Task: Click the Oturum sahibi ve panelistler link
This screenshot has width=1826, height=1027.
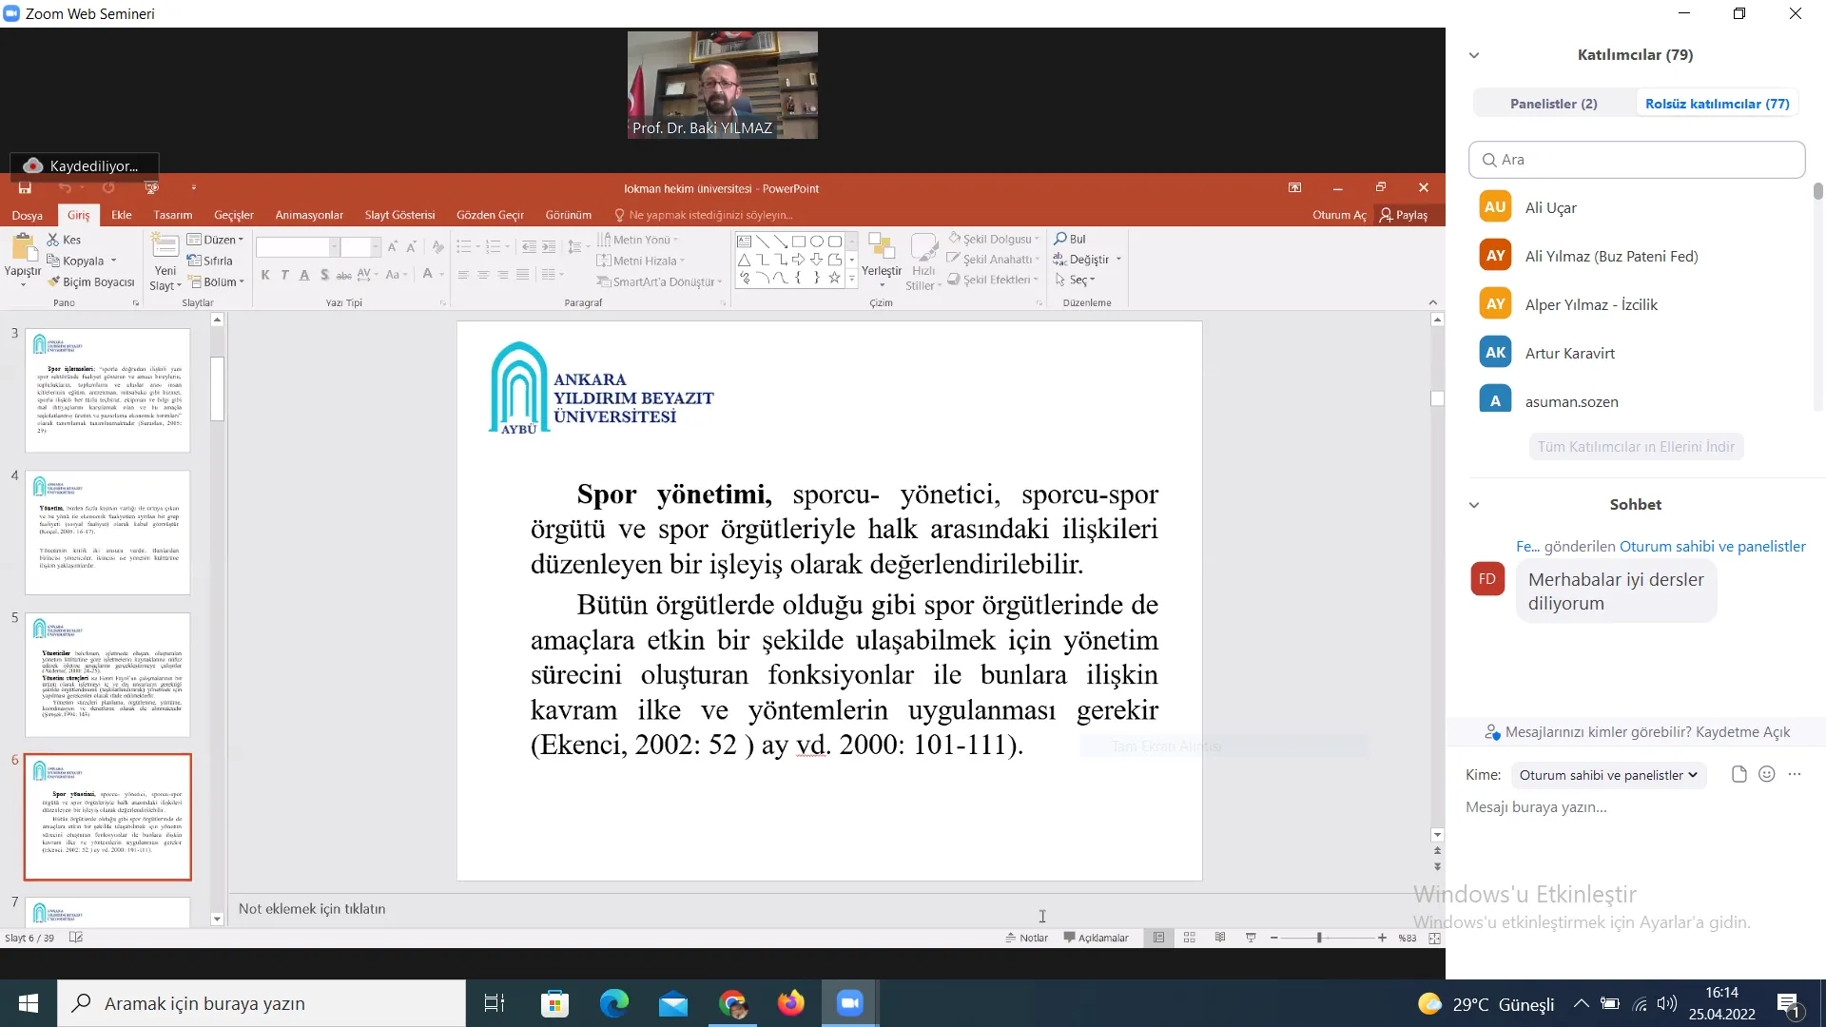Action: click(x=1712, y=546)
